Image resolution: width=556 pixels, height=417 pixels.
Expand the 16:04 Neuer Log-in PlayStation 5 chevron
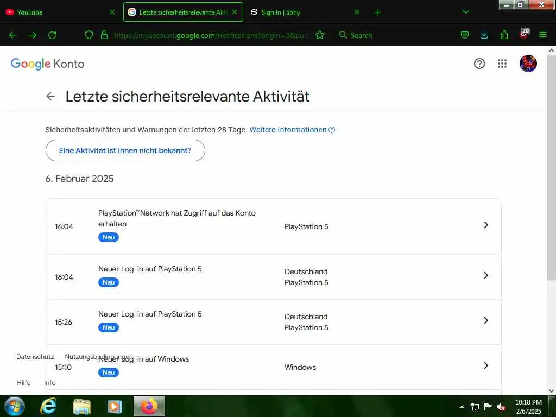coord(486,275)
